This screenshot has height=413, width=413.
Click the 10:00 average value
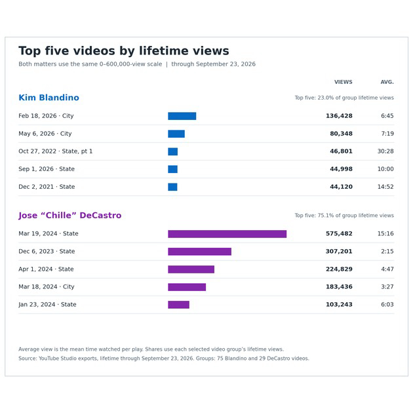coord(385,169)
